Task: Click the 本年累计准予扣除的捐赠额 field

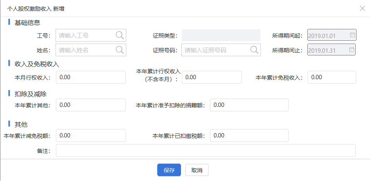Action: pos(249,105)
